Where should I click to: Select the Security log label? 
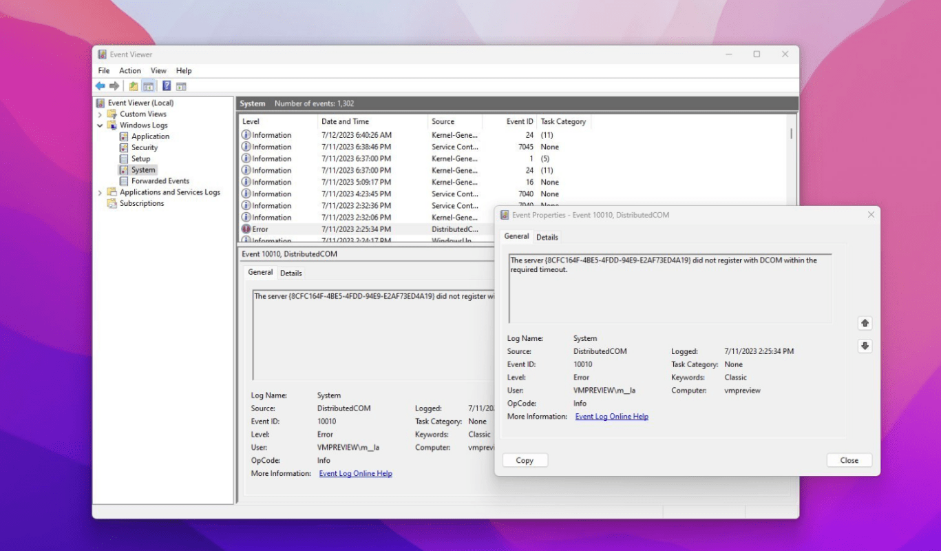[x=145, y=147]
